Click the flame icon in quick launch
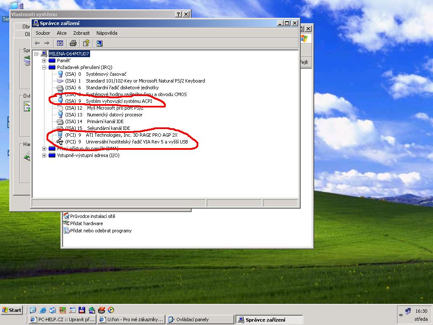Screen dimensions: 433x325 [x=101, y=310]
